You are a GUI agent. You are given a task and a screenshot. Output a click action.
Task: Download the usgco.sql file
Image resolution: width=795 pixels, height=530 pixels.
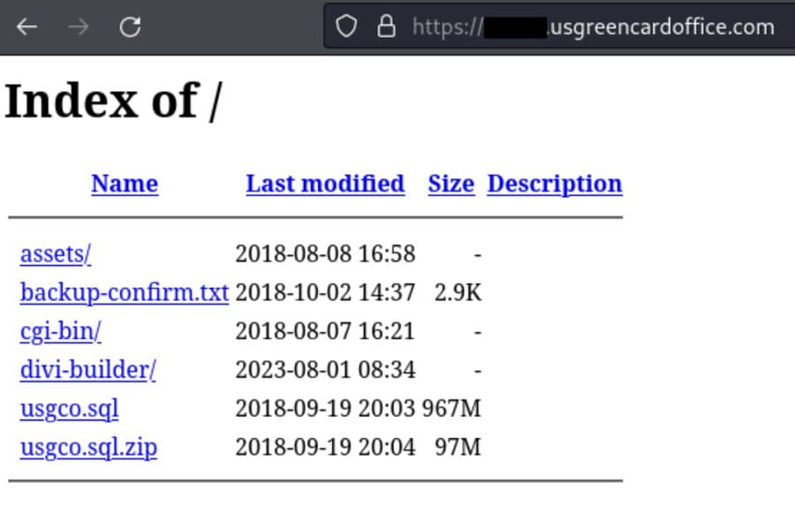click(x=70, y=409)
